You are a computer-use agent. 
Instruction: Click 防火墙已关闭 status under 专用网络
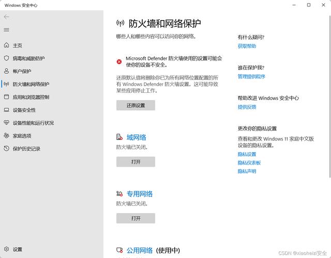point(132,203)
